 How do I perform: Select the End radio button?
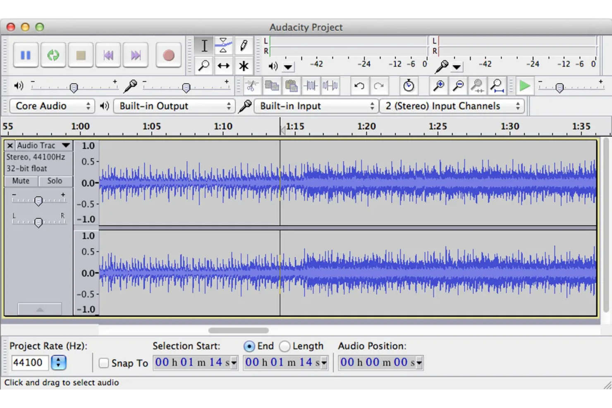point(249,346)
